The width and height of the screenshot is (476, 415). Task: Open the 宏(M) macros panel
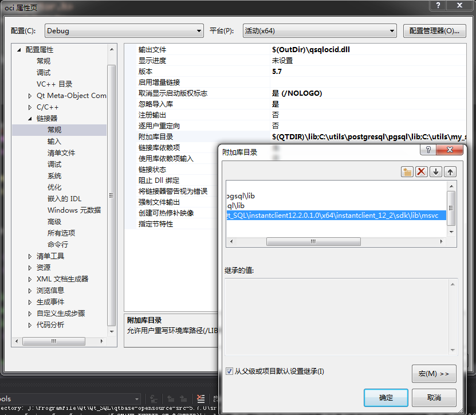434,374
